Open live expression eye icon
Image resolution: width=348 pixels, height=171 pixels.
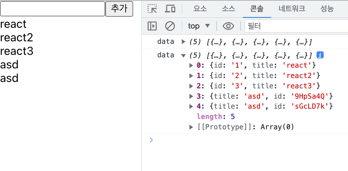point(228,26)
